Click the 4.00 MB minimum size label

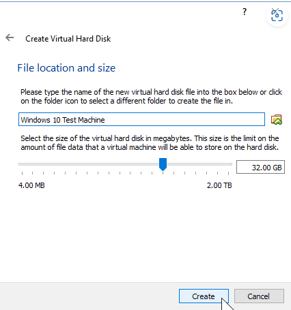click(x=31, y=185)
